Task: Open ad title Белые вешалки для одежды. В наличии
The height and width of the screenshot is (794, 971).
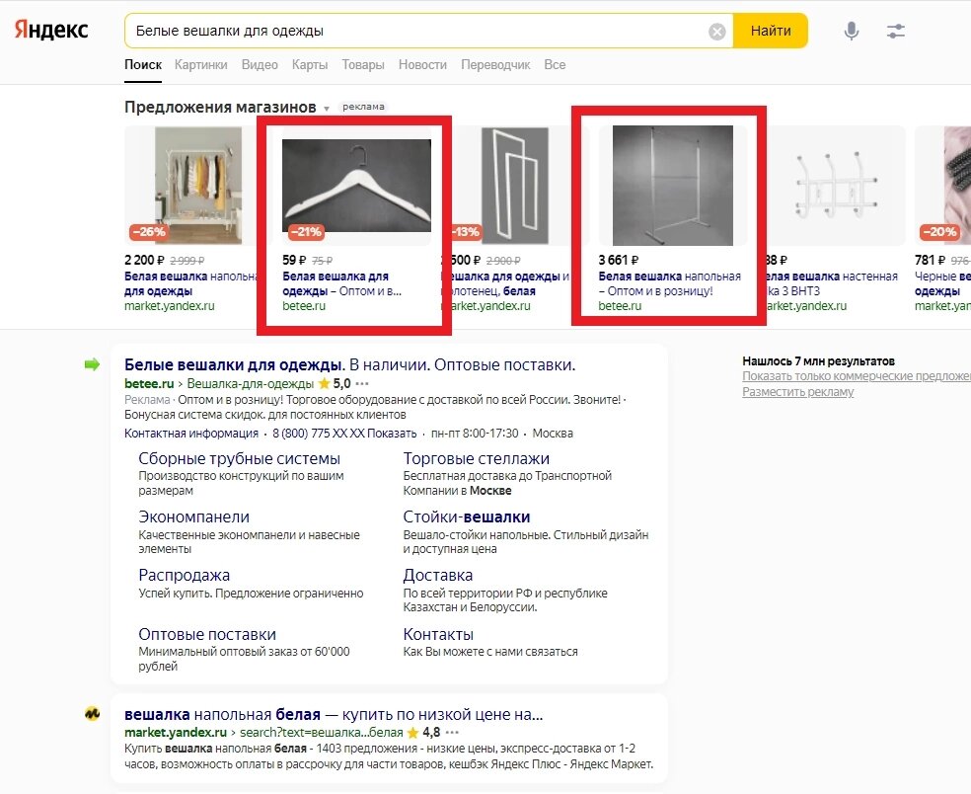Action: [x=350, y=364]
